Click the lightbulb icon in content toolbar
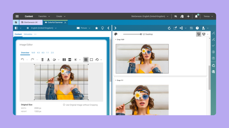The image size is (229, 128). [x=103, y=28]
